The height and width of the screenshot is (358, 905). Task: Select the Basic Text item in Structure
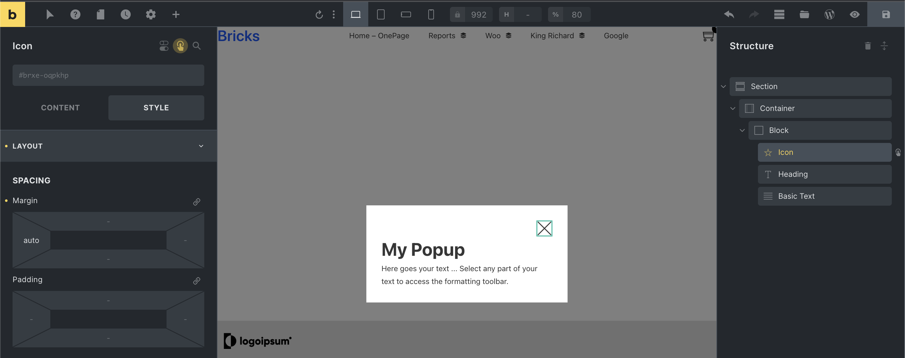(825, 196)
